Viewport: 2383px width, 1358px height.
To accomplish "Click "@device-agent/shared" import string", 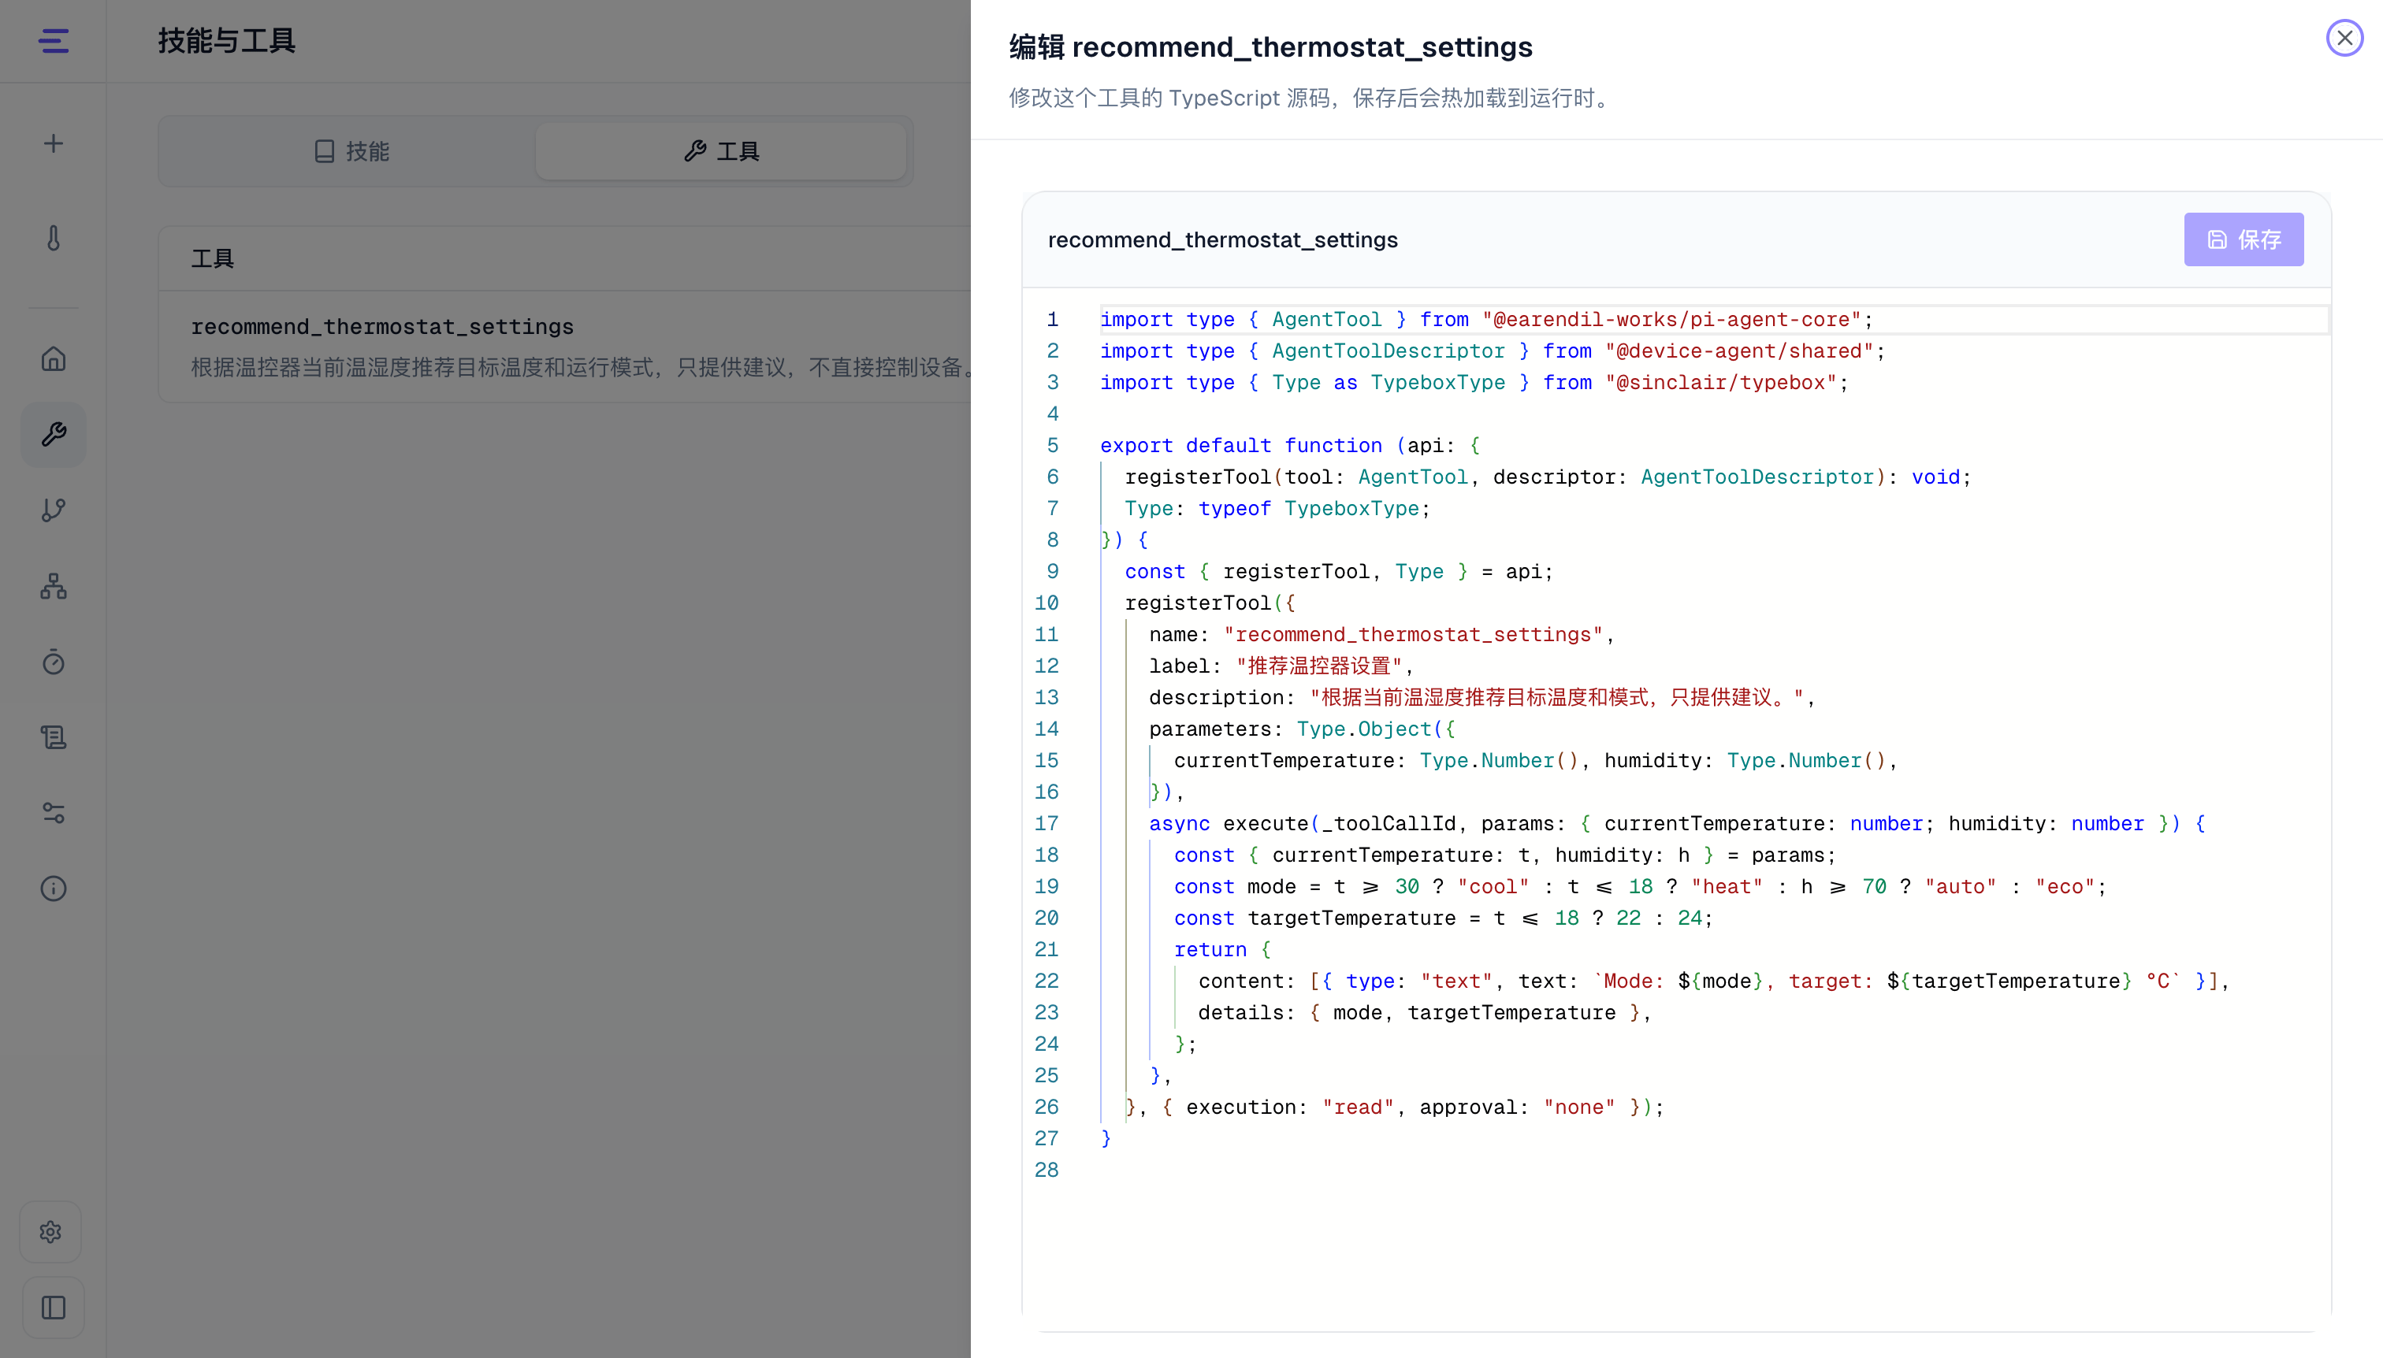I will pos(1739,351).
